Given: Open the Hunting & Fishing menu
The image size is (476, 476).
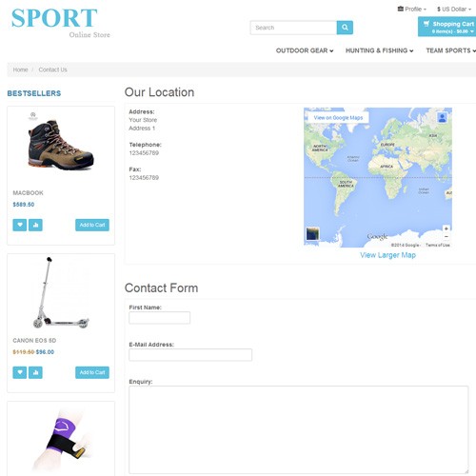Looking at the screenshot, I should [379, 50].
